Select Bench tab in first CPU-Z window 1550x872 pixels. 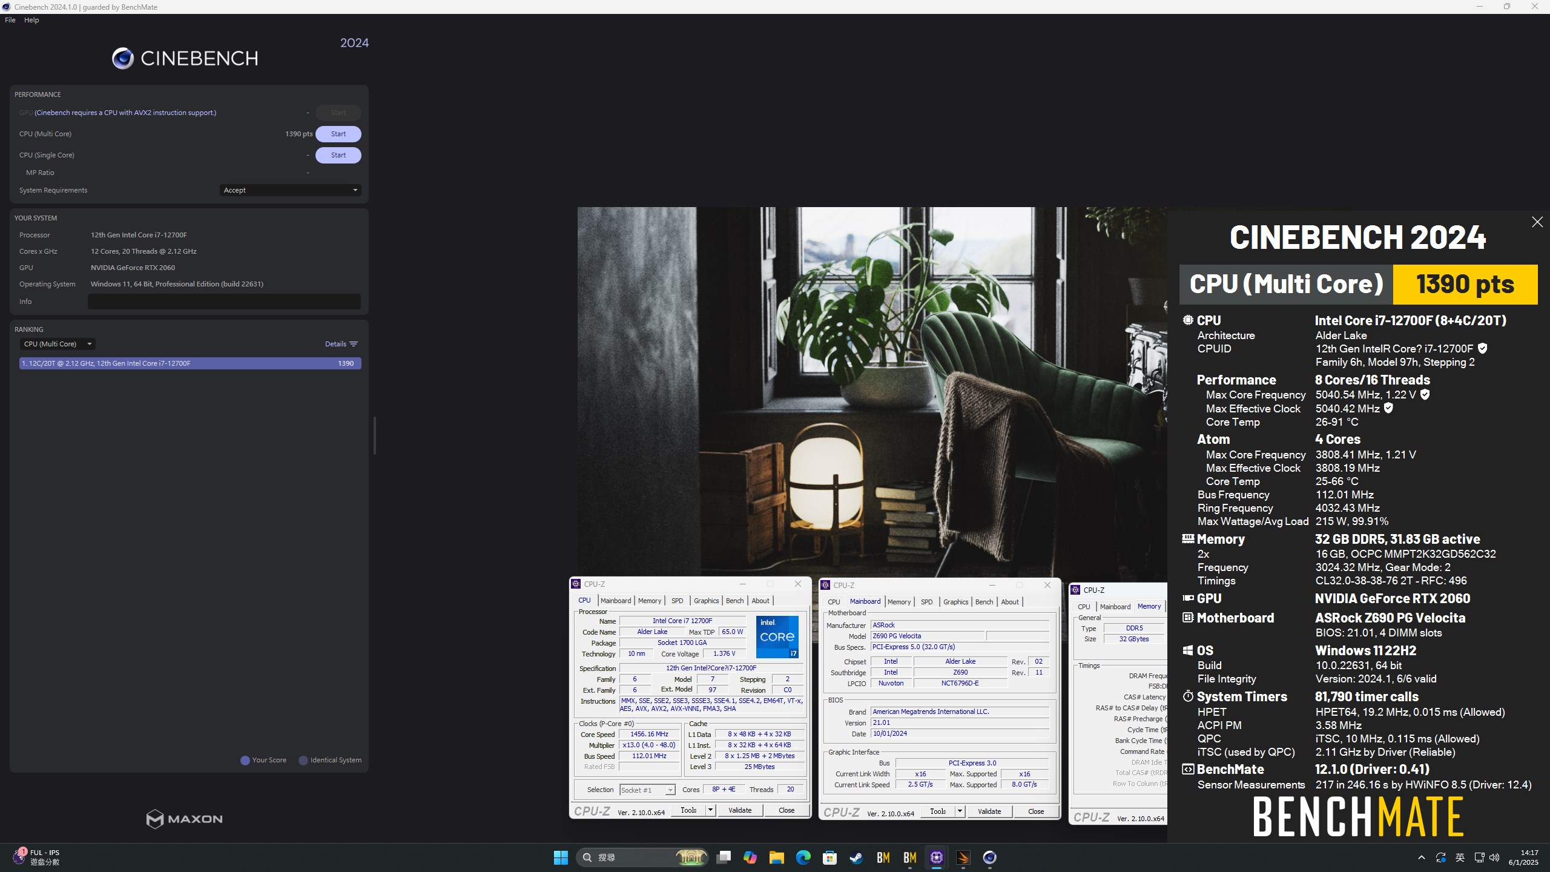click(x=734, y=601)
